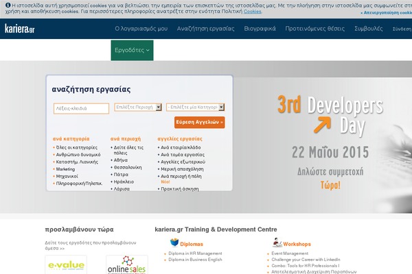Image resolution: width=412 pixels, height=274 pixels.
Task: Open Challenge your Career with LinkedIn
Action: (306, 260)
